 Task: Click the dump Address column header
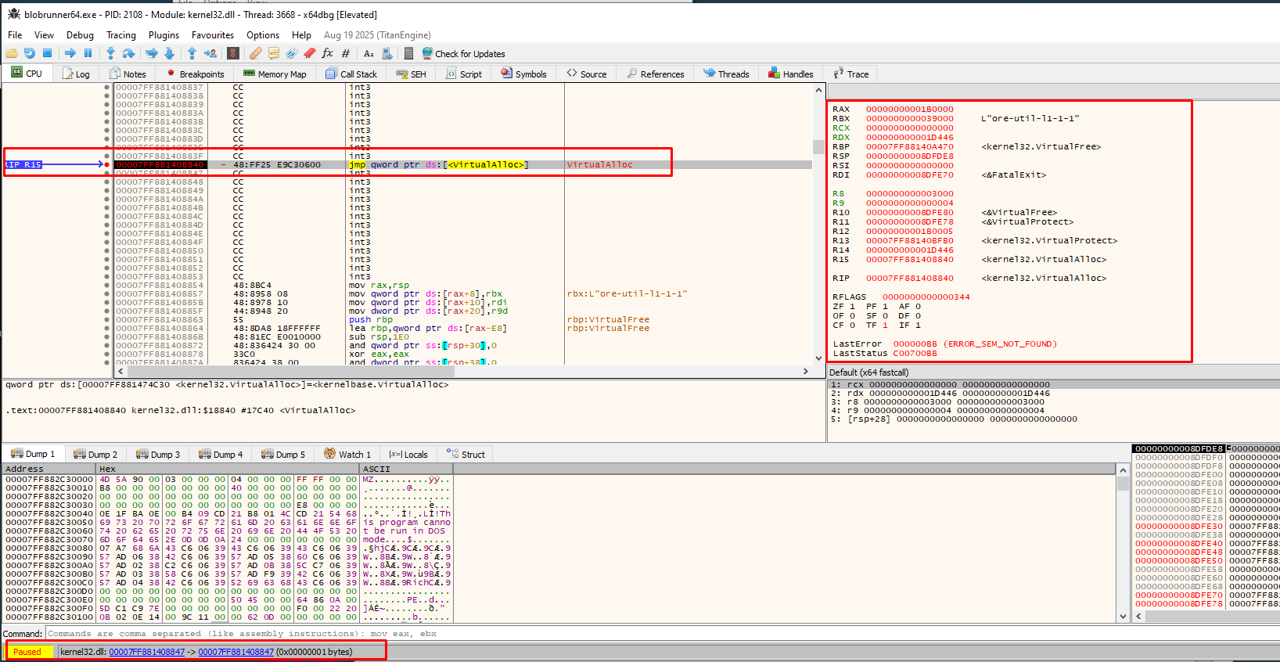pos(49,469)
